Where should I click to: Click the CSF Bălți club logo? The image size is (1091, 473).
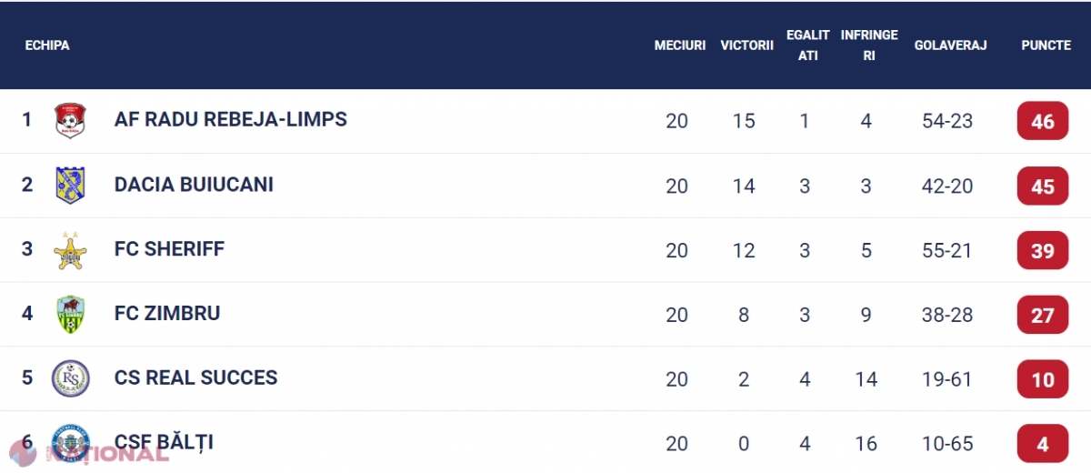[70, 443]
